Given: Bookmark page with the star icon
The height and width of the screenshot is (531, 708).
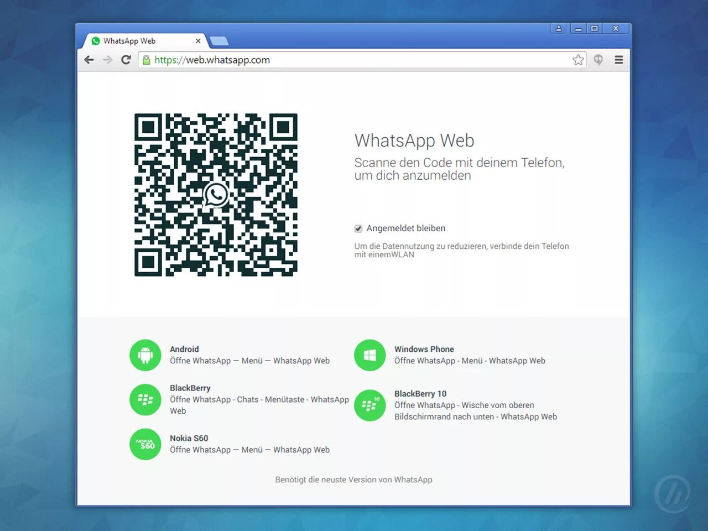Looking at the screenshot, I should (x=578, y=60).
